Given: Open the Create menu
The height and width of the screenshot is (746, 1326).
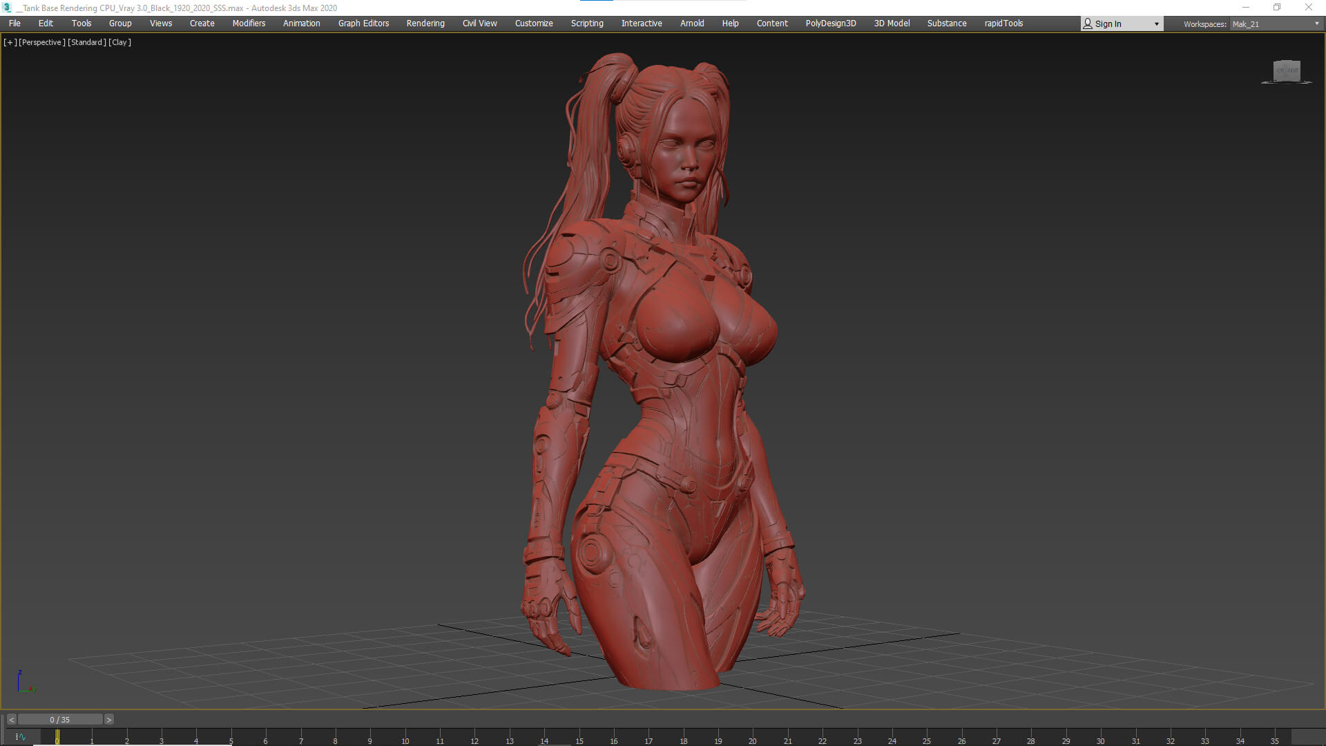Looking at the screenshot, I should [202, 23].
